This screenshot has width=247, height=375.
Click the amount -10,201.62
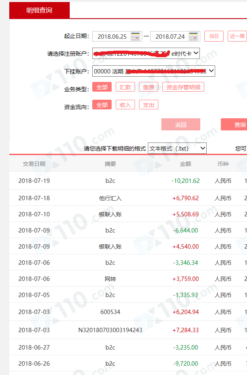pyautogui.click(x=185, y=180)
